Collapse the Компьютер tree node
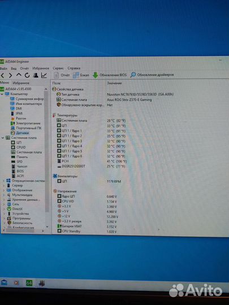The image size is (229, 305). pos(2,94)
